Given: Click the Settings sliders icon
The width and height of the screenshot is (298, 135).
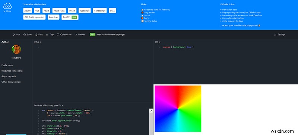Looking at the screenshot, I should coord(275,35).
